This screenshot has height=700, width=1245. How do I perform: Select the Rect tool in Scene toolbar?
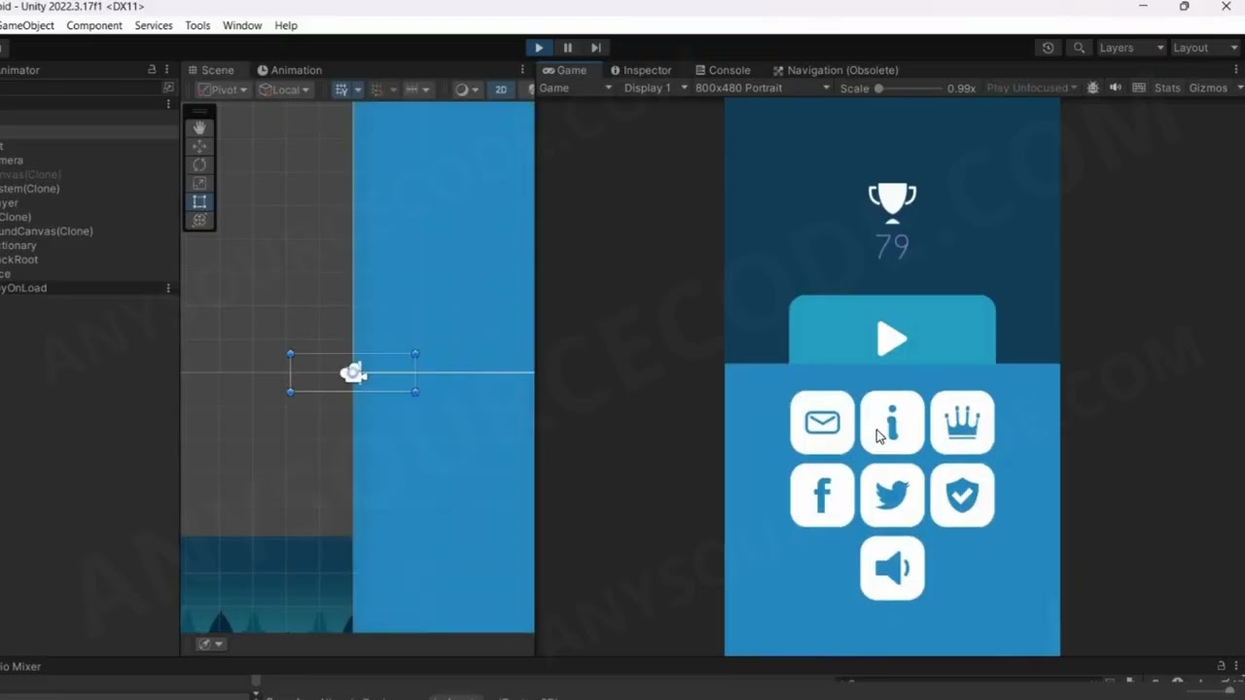199,201
